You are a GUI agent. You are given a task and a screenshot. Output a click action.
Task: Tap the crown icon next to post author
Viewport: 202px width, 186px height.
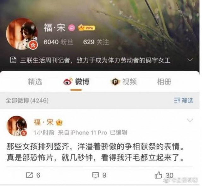(x=59, y=122)
